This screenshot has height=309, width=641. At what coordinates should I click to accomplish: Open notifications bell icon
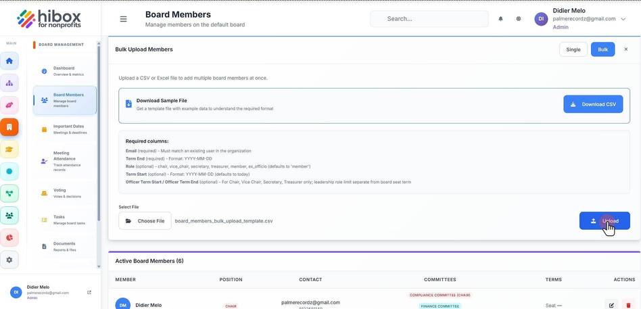(500, 19)
